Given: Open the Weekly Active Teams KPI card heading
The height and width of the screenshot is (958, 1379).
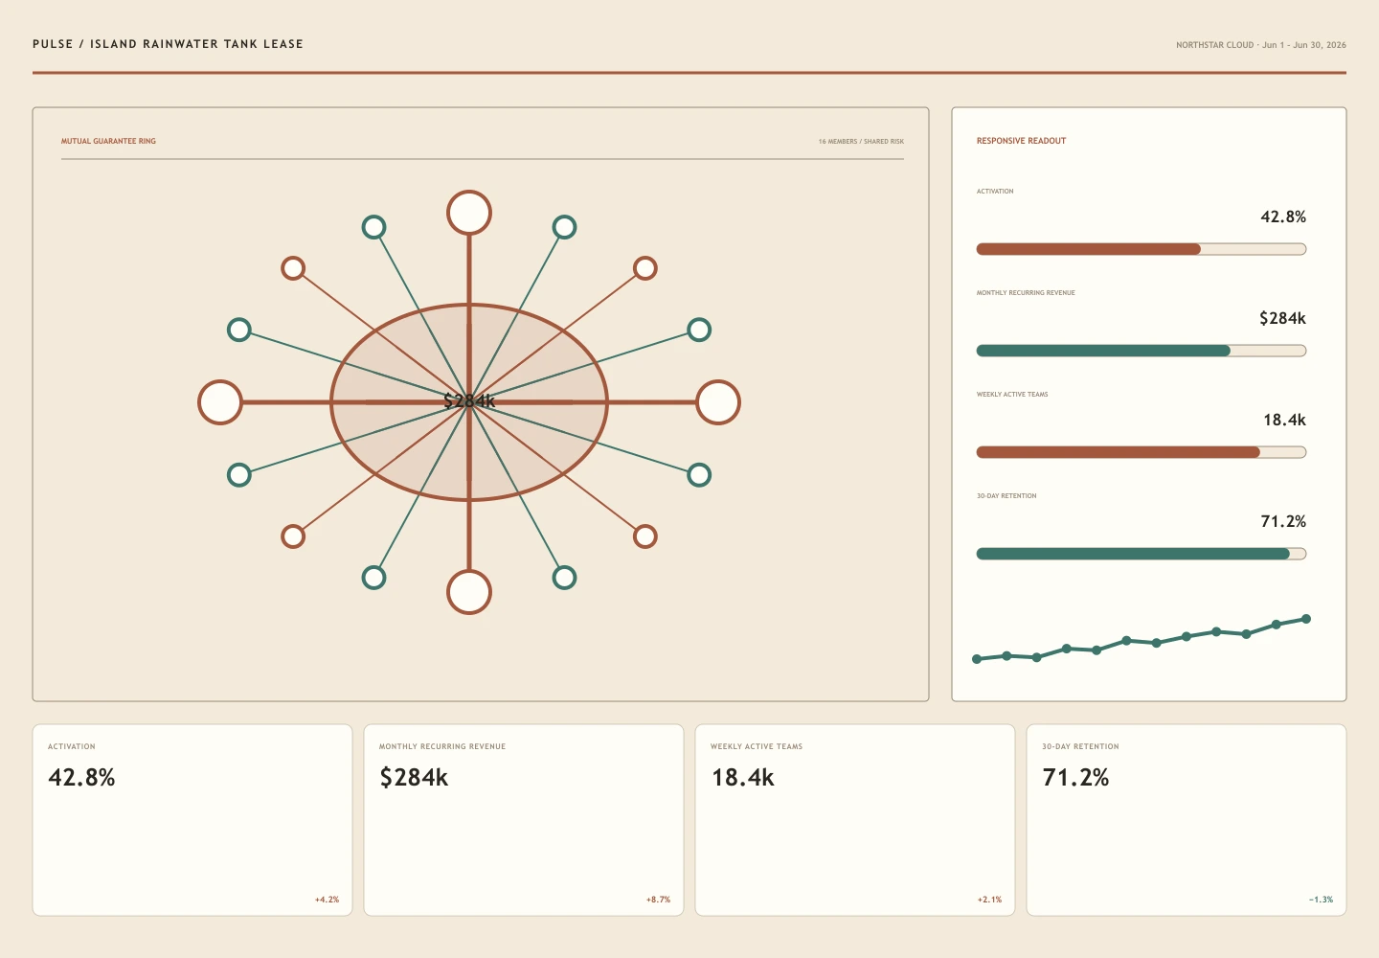Looking at the screenshot, I should pos(757,746).
